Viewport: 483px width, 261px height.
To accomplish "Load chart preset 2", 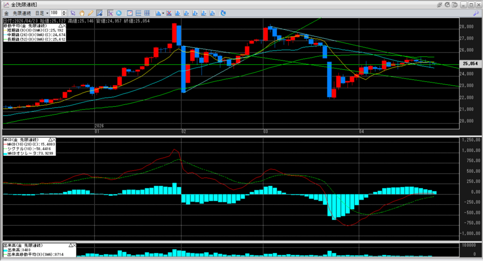I will (x=186, y=13).
